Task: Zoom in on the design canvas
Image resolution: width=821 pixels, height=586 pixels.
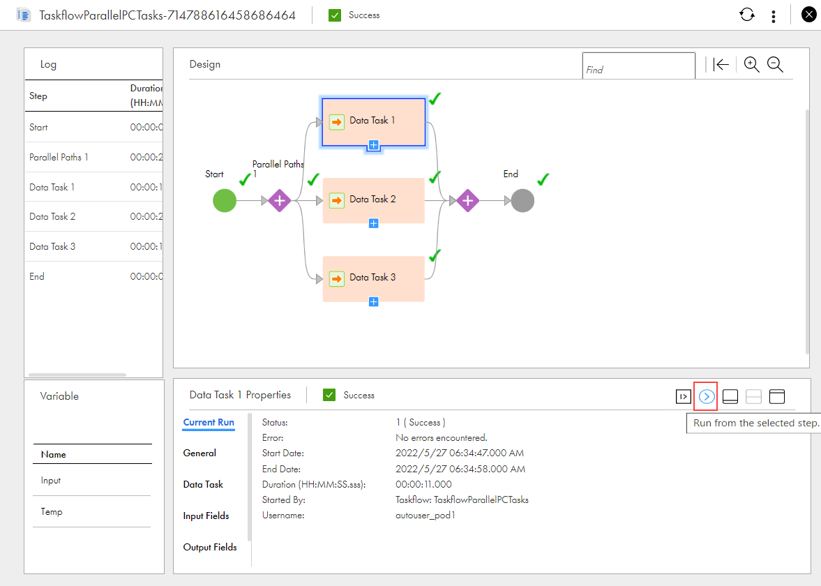Action: tap(751, 64)
